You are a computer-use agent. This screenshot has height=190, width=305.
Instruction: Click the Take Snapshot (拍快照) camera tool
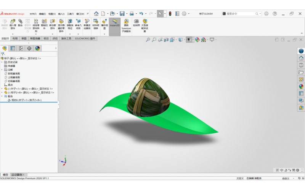click(x=136, y=23)
